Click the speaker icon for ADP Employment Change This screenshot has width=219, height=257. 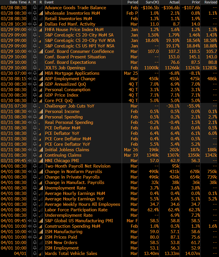pyautogui.click(x=30, y=79)
